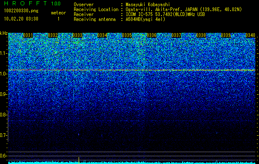
Task: Click the HROFFT 1.0.0 title text
Action: (33, 3)
